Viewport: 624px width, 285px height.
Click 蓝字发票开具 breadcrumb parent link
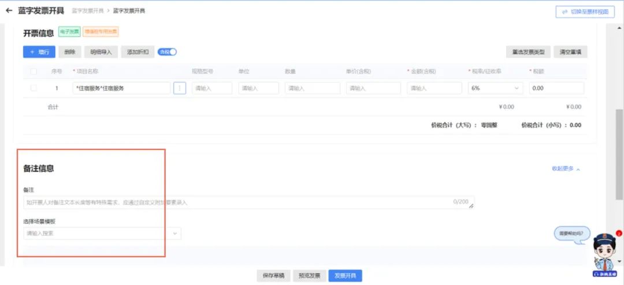pos(87,11)
